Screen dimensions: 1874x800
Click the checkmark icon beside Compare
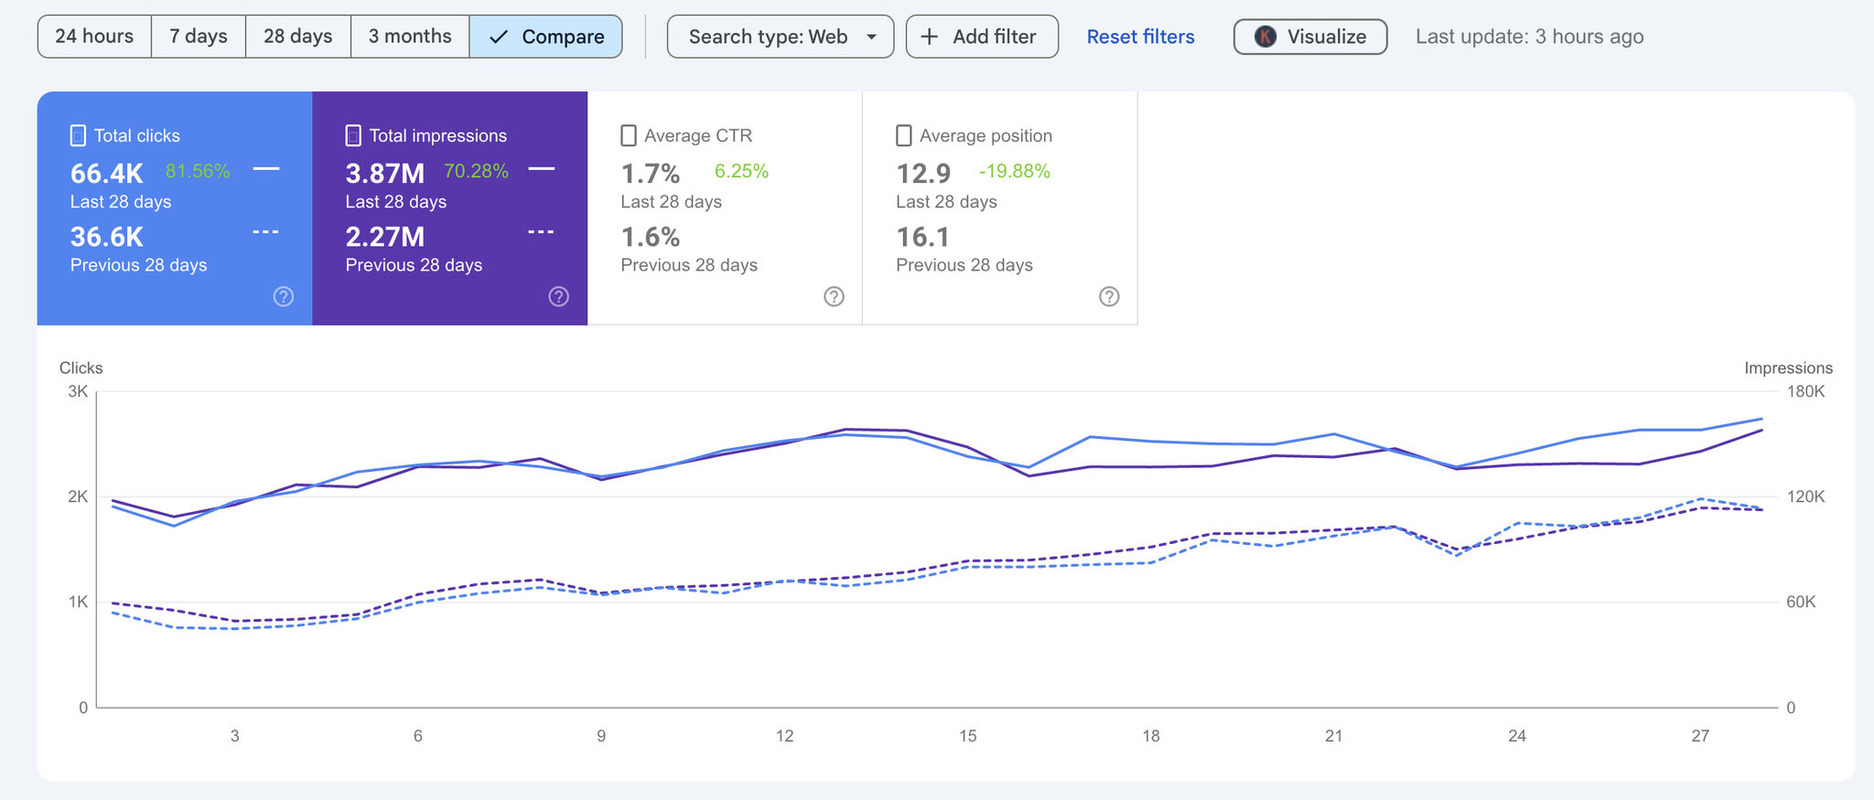[499, 37]
